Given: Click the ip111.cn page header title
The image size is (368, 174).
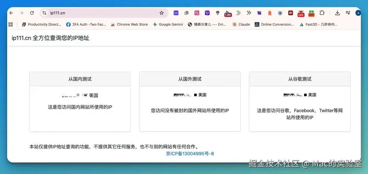Looking at the screenshot, I should click(50, 38).
